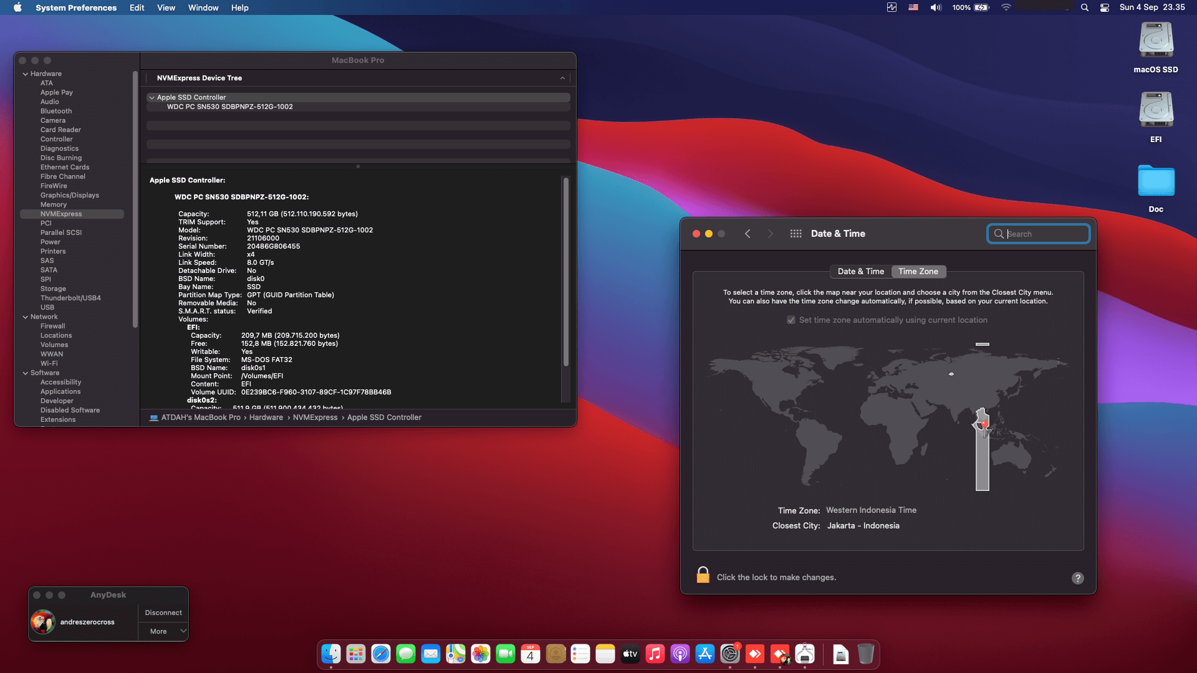Launch FaceTime from the dock
1197x673 pixels.
[506, 654]
